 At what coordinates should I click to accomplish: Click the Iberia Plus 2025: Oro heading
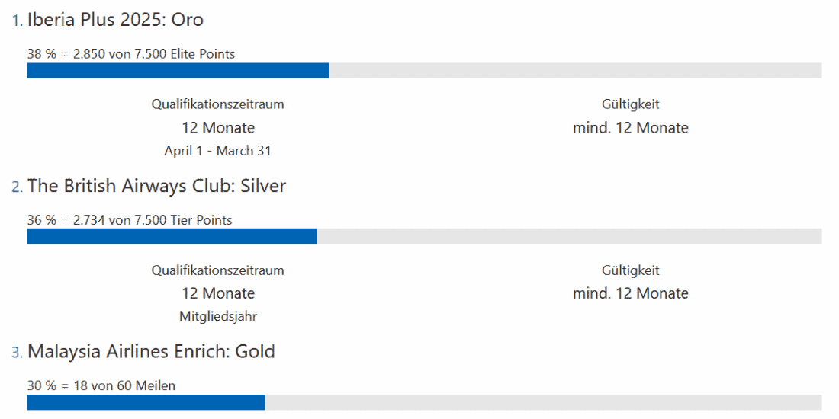pos(115,21)
